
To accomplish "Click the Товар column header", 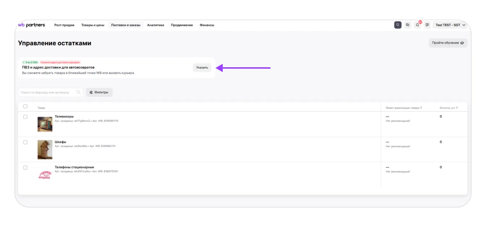I will point(41,108).
